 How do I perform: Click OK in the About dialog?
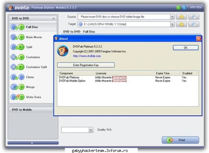(x=186, y=48)
